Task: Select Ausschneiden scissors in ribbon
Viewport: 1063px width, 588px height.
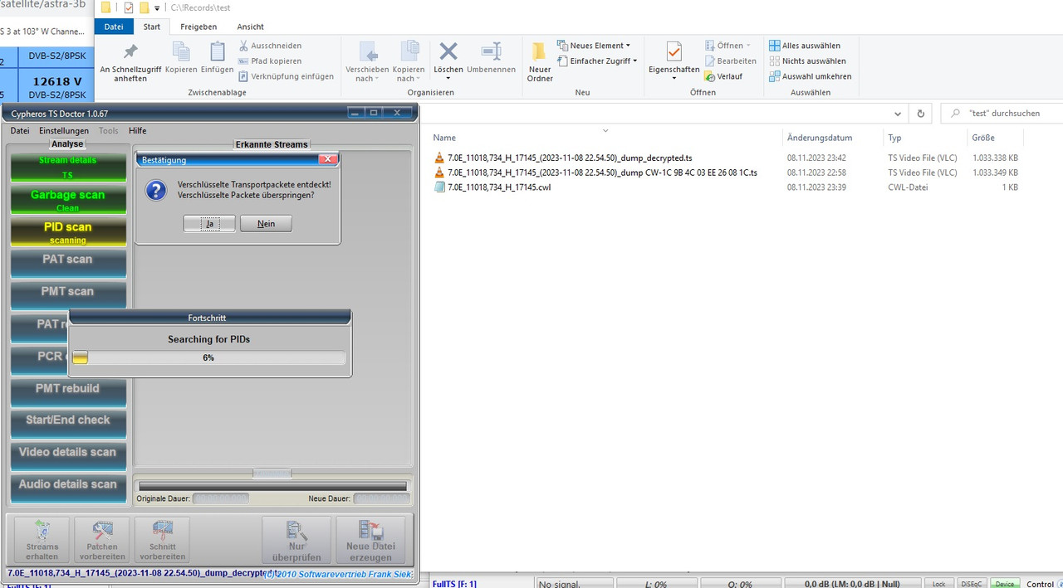Action: (270, 46)
